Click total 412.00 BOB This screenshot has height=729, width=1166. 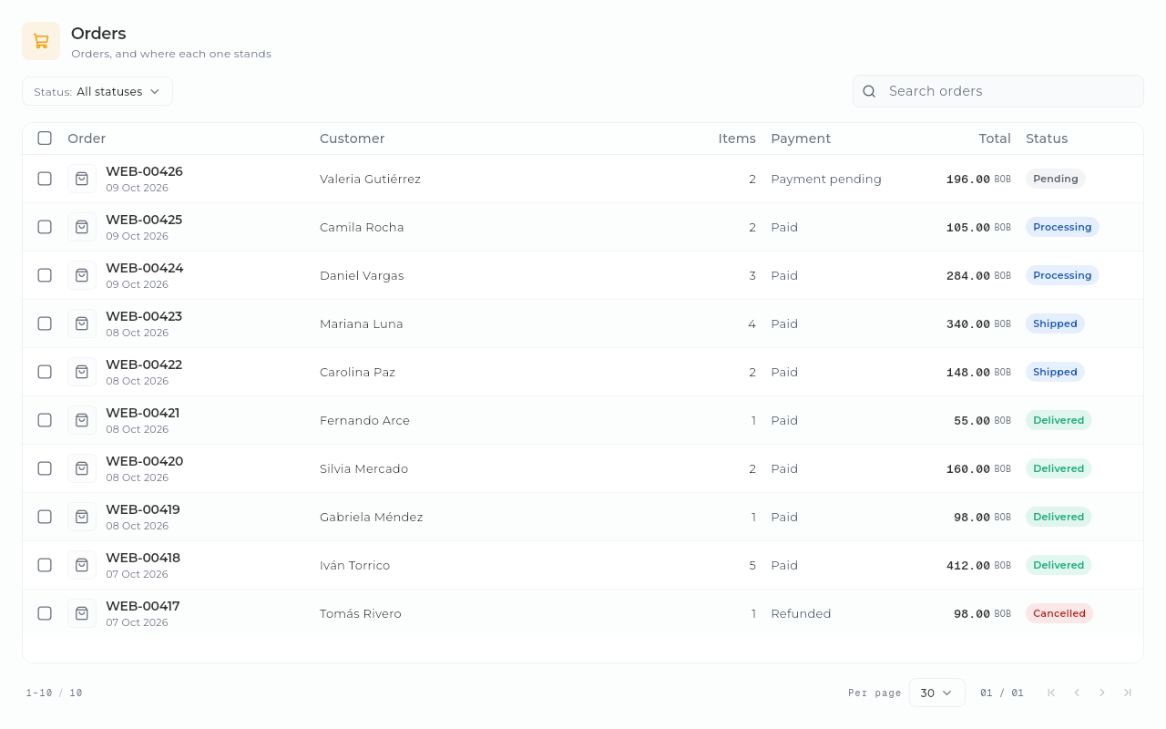pyautogui.click(x=978, y=565)
